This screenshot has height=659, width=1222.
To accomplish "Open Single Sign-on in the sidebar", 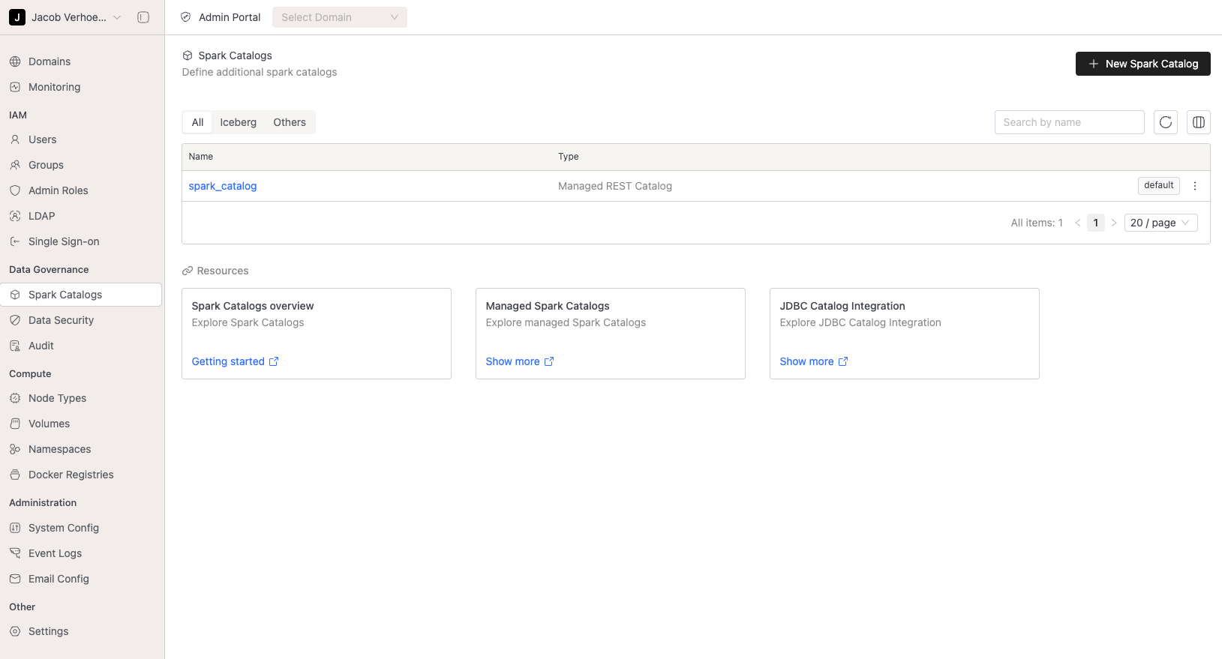I will coord(64,241).
